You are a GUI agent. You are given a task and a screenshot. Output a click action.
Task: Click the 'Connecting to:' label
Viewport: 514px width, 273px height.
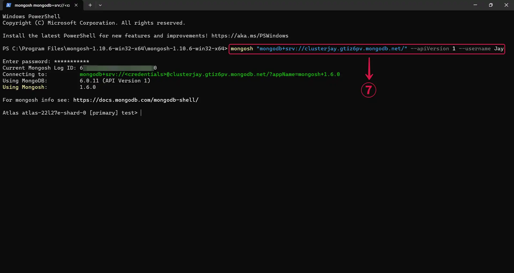click(x=25, y=74)
